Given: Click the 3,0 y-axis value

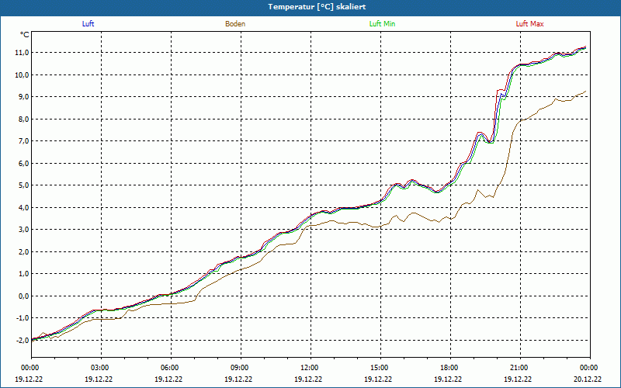Looking at the screenshot, I should click(23, 230).
